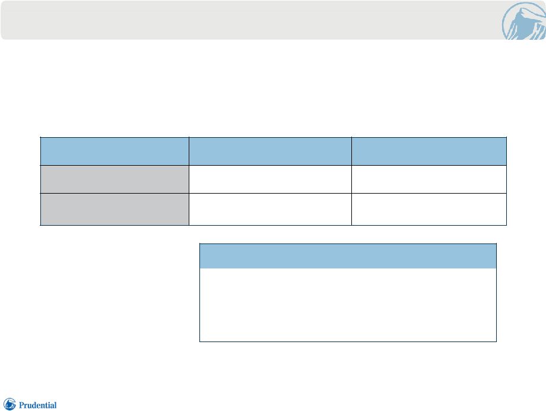546x411 pixels.
Task: Select right column cell in bottom table row
Action: click(x=429, y=209)
